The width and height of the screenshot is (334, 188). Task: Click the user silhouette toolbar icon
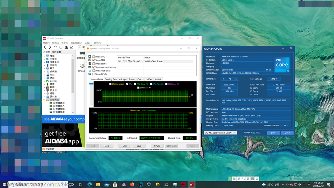click(x=66, y=47)
